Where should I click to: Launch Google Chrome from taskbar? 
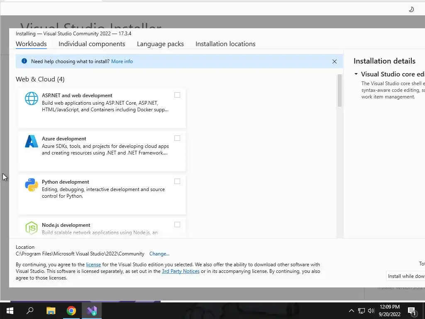pyautogui.click(x=71, y=311)
